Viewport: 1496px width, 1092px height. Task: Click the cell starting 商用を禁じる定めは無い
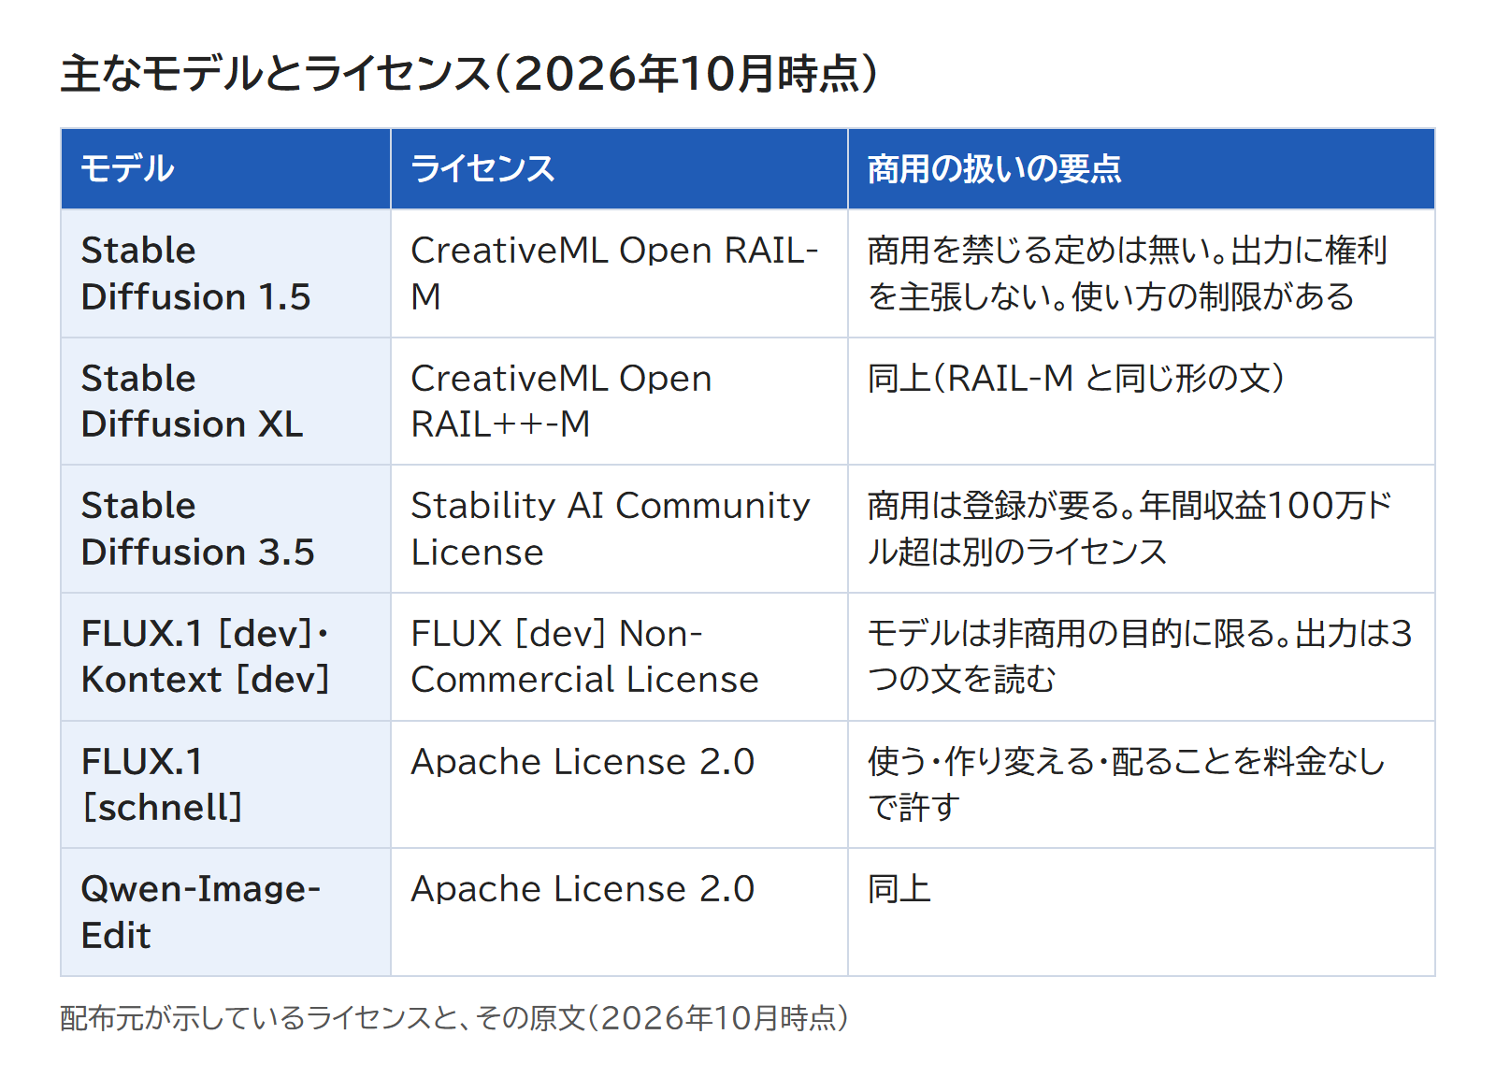tap(1141, 273)
